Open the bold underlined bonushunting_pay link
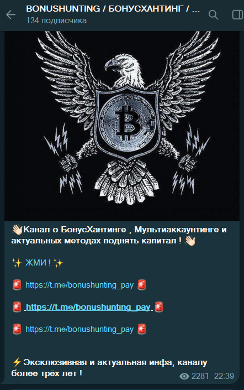The width and height of the screenshot is (244, 390). (88, 307)
